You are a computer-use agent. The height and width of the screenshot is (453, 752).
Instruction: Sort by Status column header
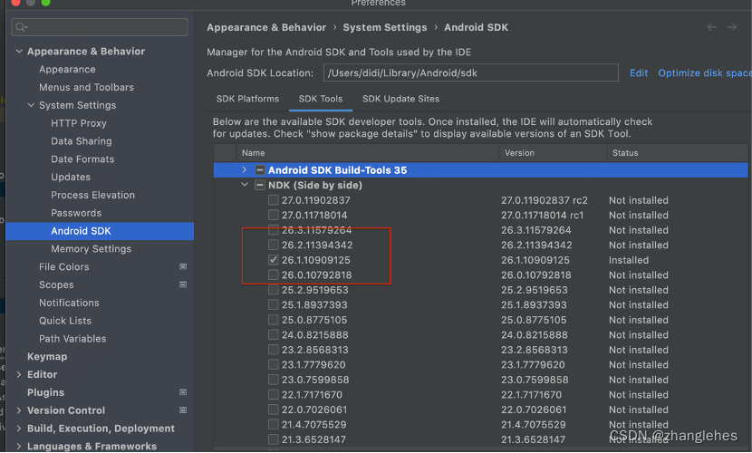tap(677, 153)
